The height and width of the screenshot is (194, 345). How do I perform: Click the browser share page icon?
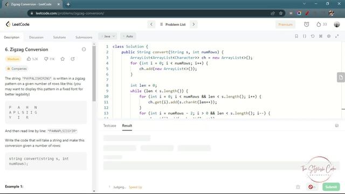[x=273, y=13]
